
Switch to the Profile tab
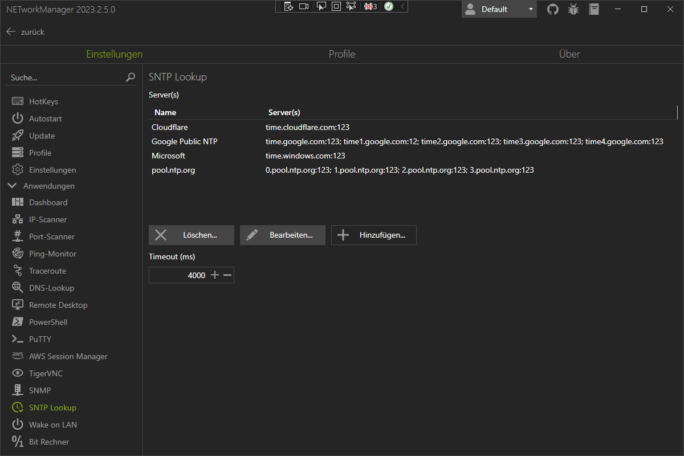point(341,54)
